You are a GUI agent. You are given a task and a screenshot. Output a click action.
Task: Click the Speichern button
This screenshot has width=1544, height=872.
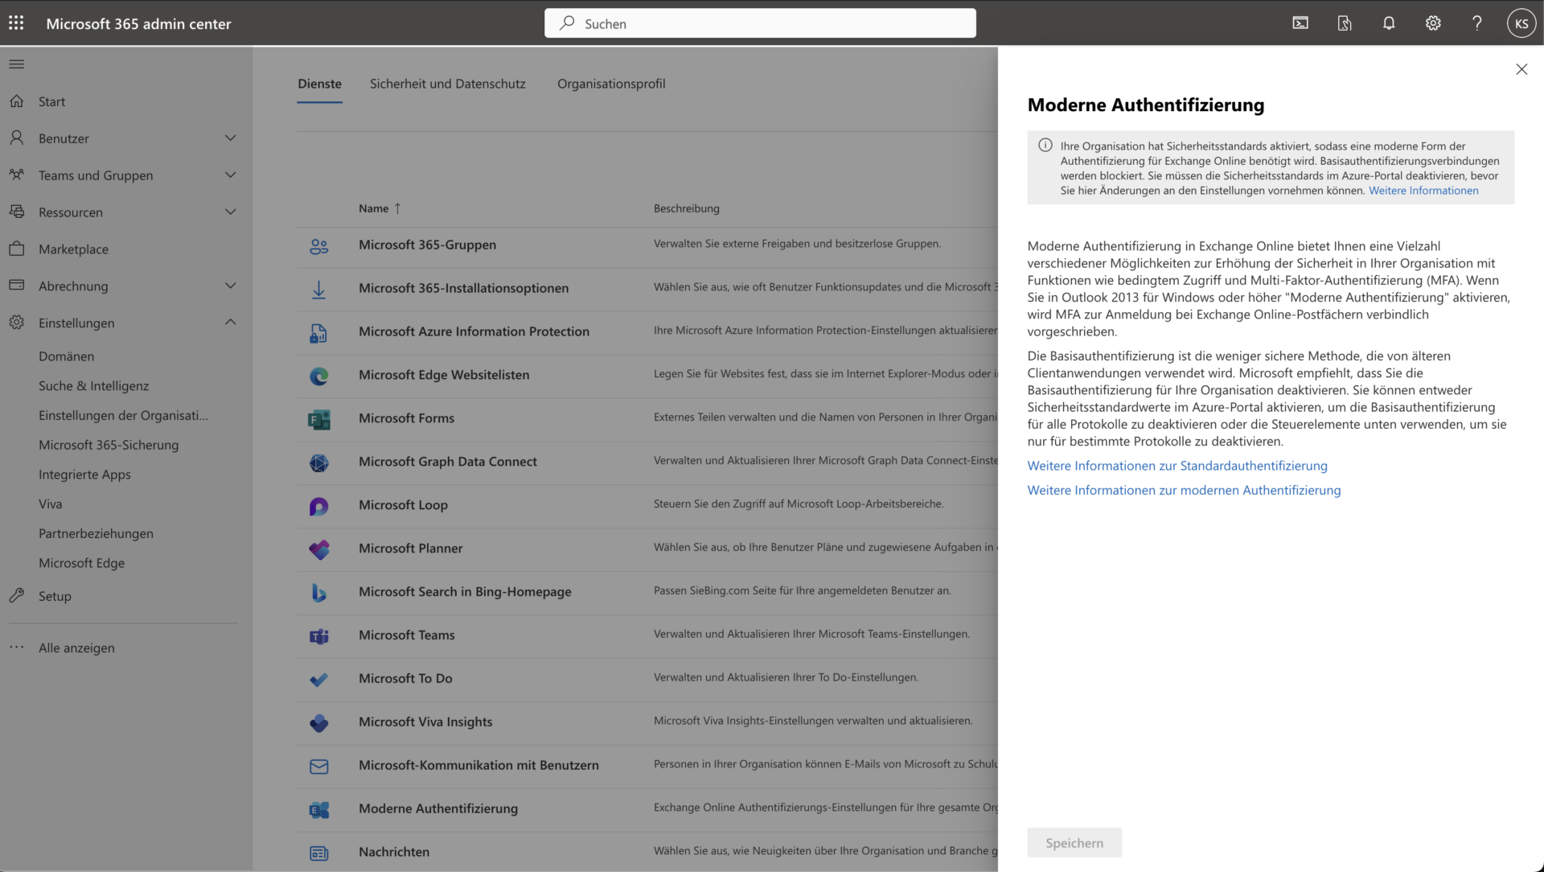[1074, 843]
